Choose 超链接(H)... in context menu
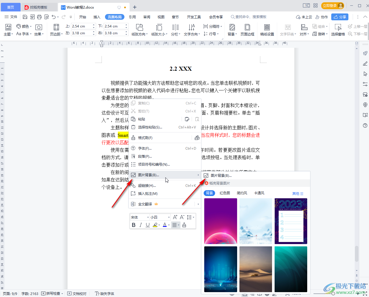Screen dimensions: 369x297 (165, 185)
